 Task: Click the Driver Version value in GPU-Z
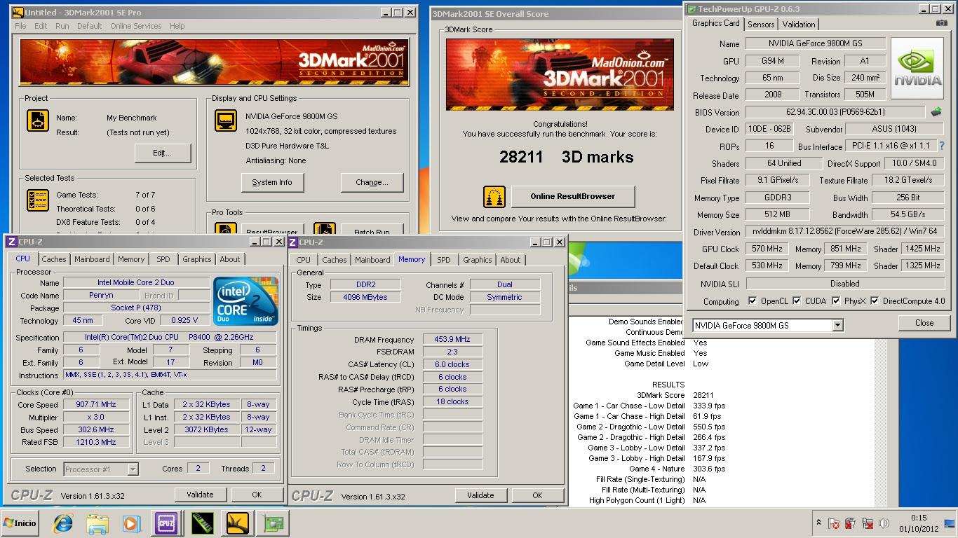click(844, 232)
